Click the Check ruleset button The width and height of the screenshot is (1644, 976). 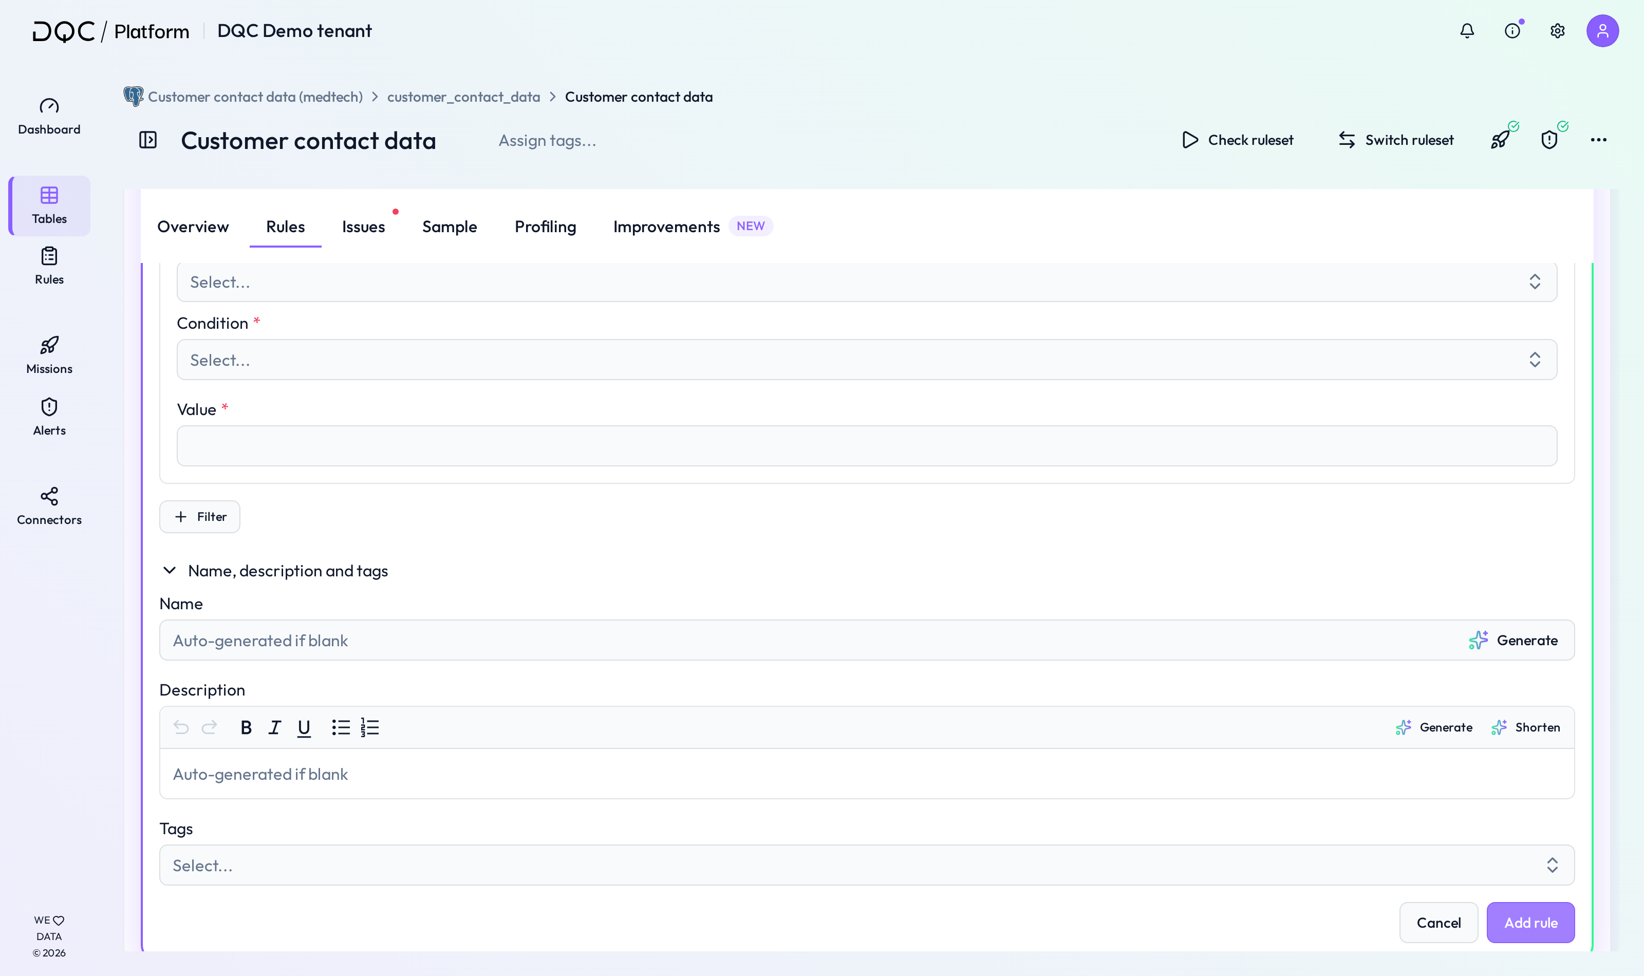click(1238, 139)
